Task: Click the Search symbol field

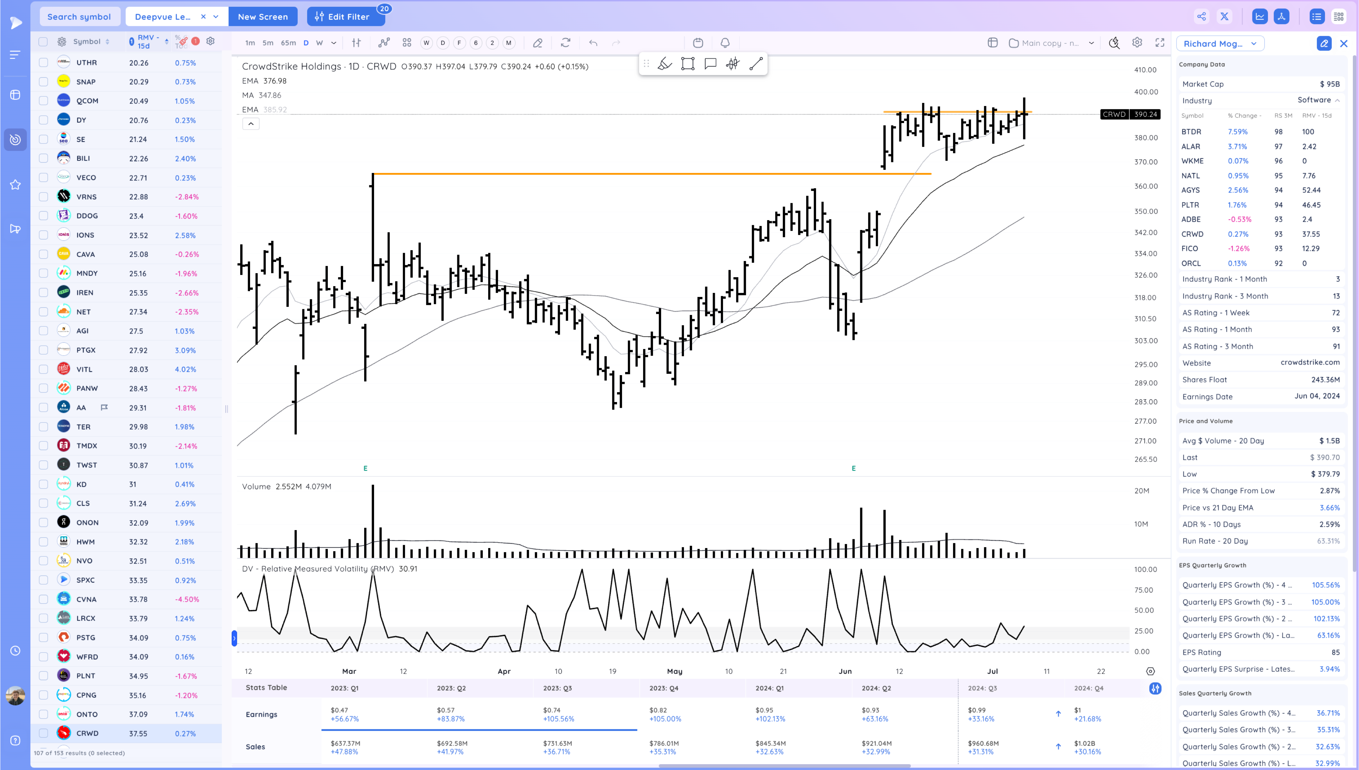Action: (x=79, y=16)
